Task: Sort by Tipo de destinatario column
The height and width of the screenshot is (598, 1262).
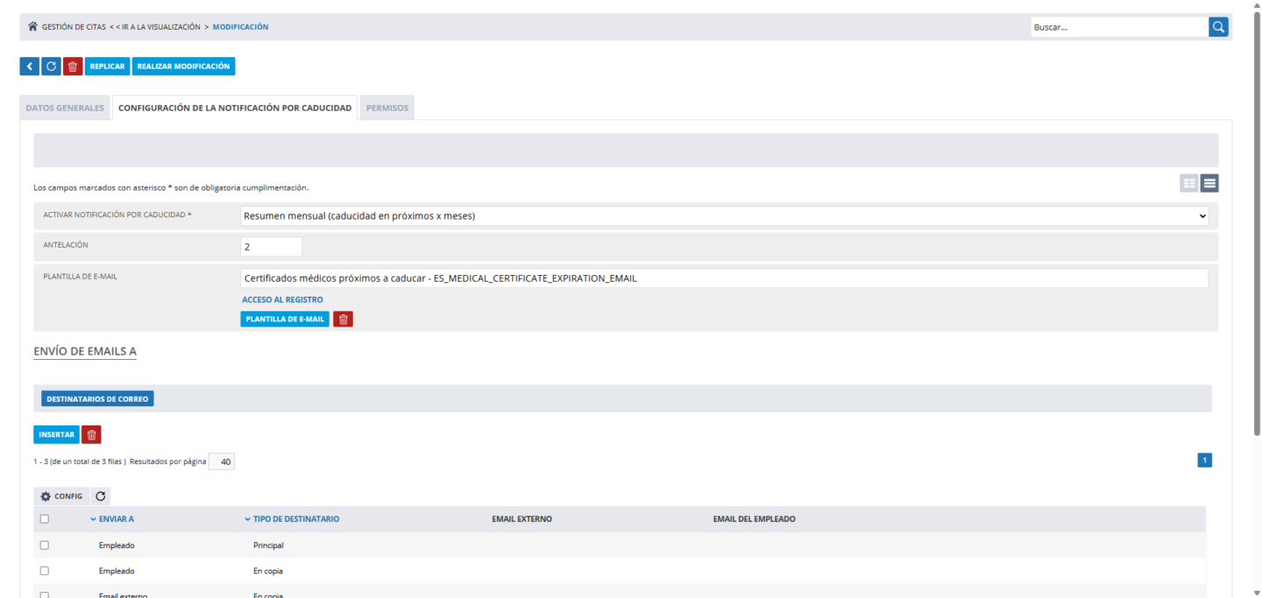Action: [x=295, y=519]
